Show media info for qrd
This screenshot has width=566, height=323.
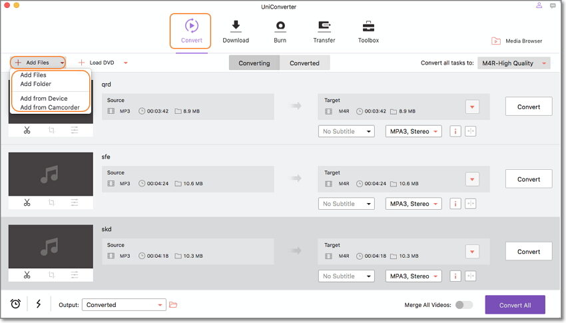pos(455,131)
